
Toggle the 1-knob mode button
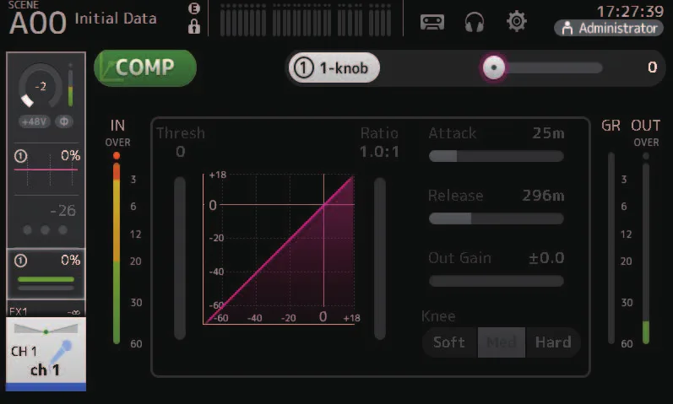tap(334, 67)
